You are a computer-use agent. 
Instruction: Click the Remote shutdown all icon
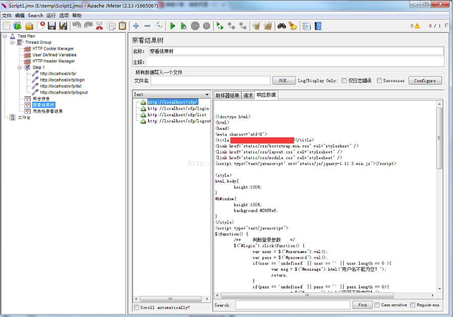(x=243, y=26)
